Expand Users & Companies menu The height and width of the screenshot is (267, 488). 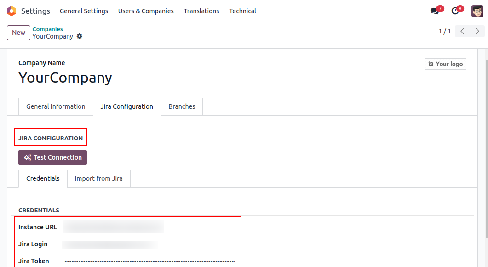[x=146, y=11]
